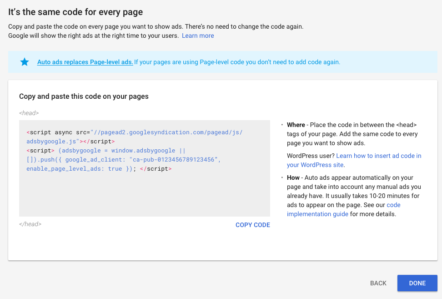Click the googlesyndication script URL in the code
The image size is (442, 299).
click(166, 132)
